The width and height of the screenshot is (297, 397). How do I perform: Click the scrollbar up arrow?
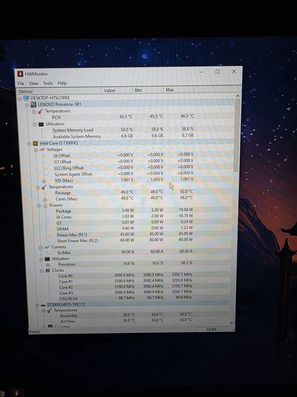238,96
